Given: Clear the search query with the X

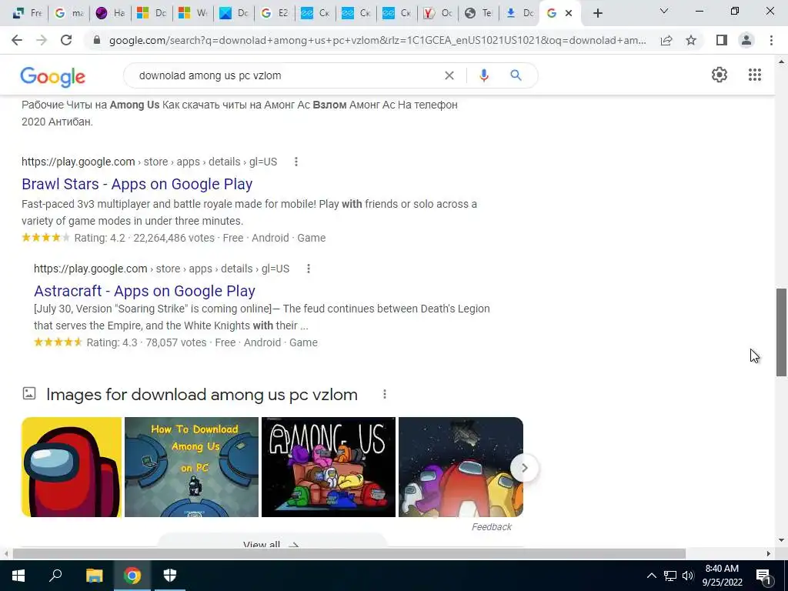Looking at the screenshot, I should pos(449,75).
